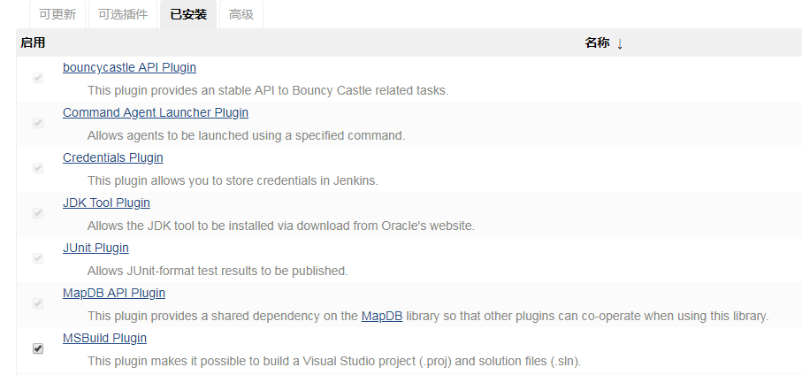Toggle the JUnit Plugin checkbox
The height and width of the screenshot is (375, 802).
tap(38, 258)
